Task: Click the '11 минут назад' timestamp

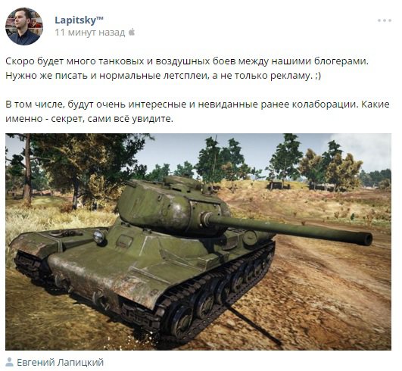Action: pyautogui.click(x=90, y=33)
